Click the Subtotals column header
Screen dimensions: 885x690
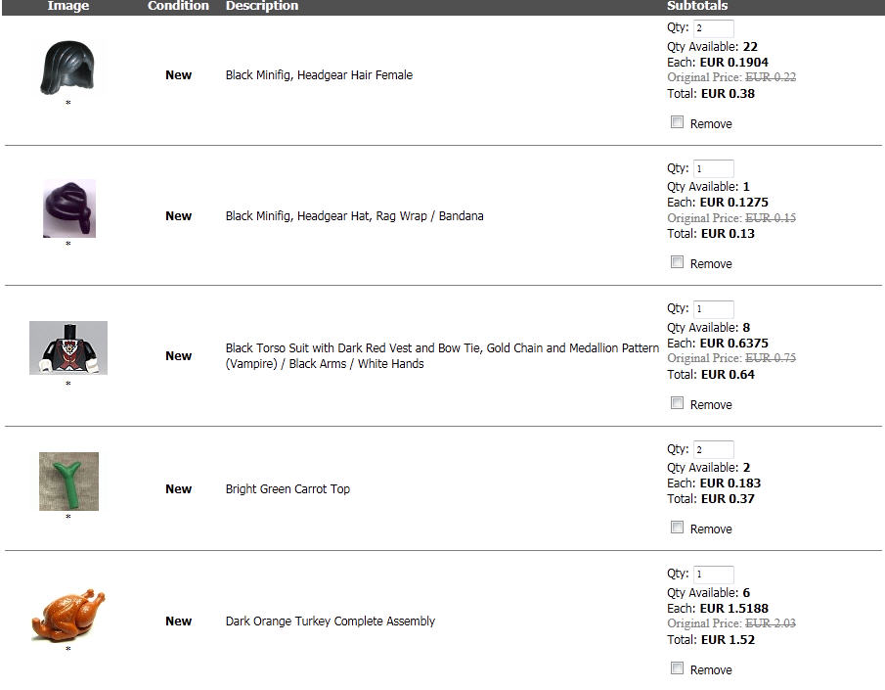coord(697,6)
